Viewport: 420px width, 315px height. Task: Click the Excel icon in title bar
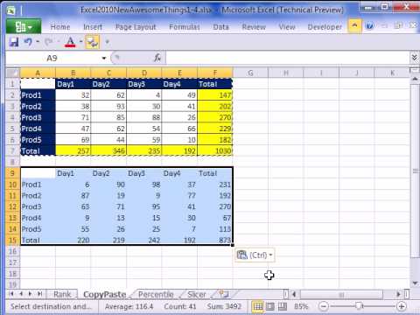tap(10, 11)
